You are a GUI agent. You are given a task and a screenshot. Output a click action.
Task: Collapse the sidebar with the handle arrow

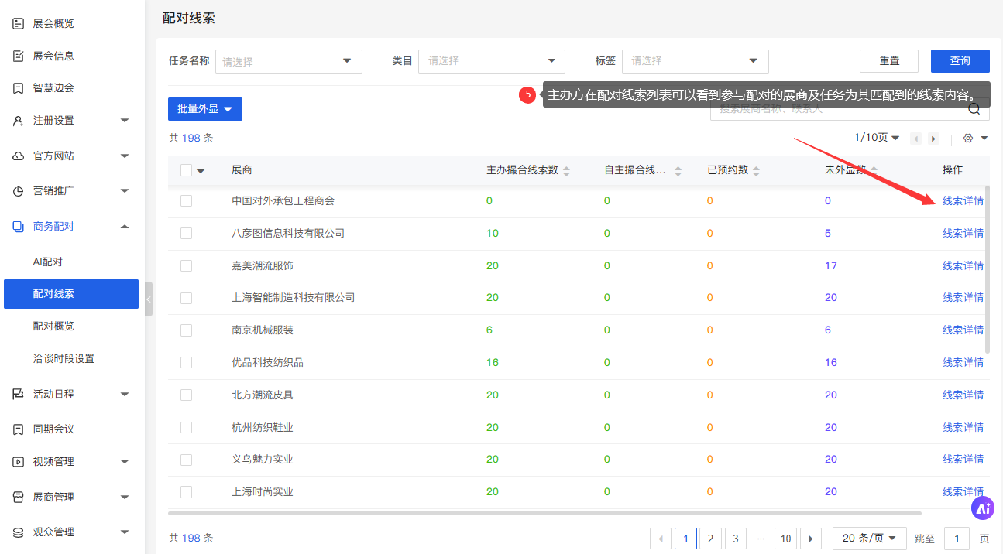148,299
